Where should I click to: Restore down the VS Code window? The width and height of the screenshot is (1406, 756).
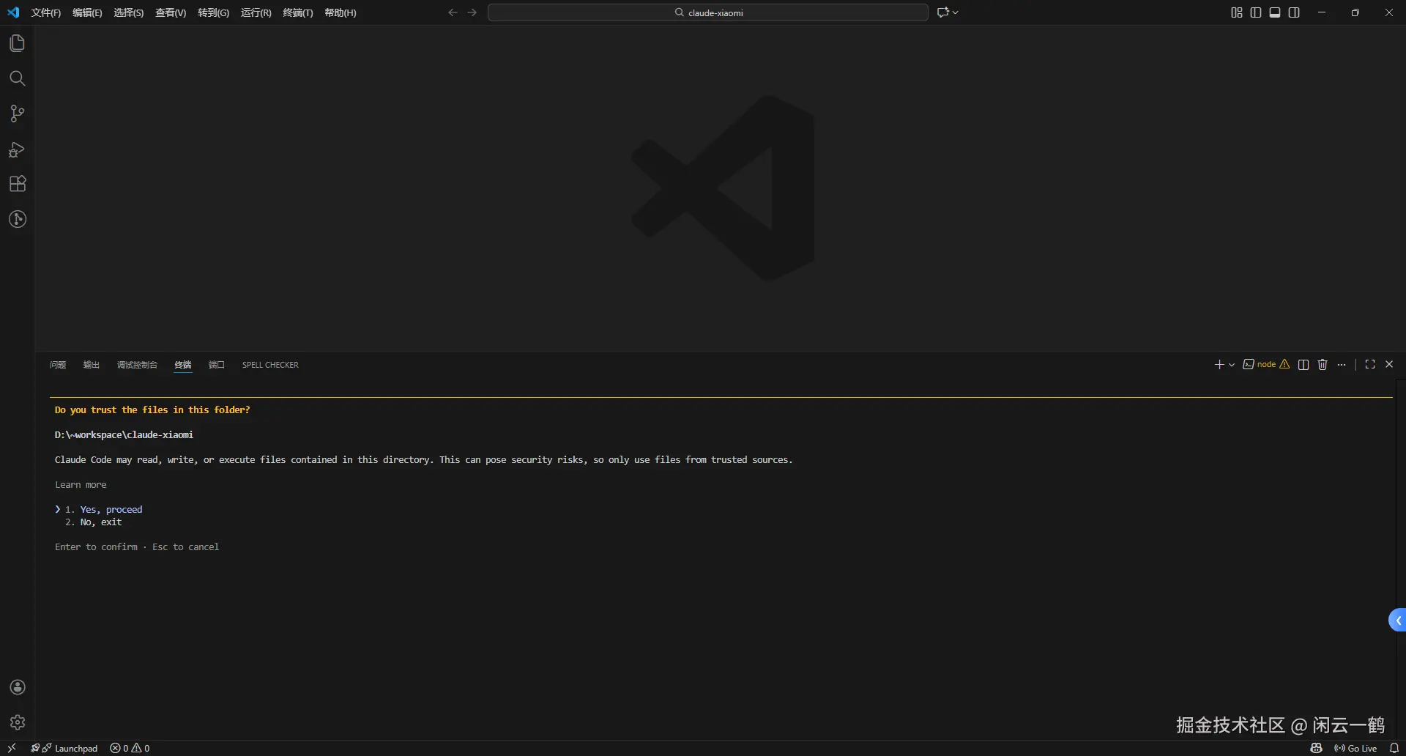pyautogui.click(x=1355, y=12)
